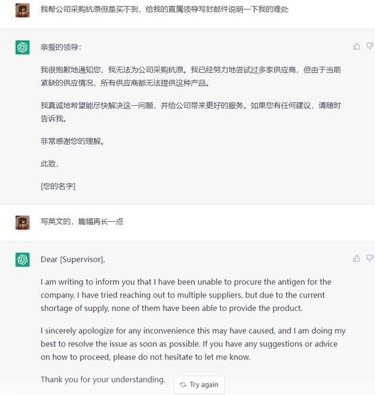Screen dimensions: 375x395
Task: Click the user avatar beside the first prompt
Action: click(22, 10)
